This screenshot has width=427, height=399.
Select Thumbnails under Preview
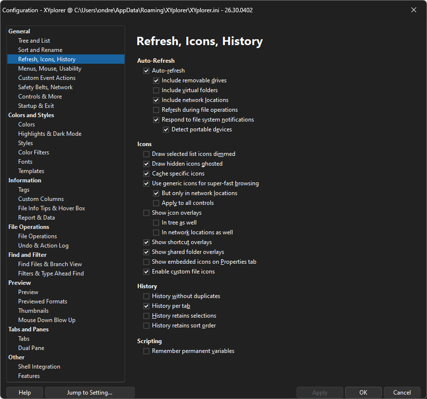point(33,311)
